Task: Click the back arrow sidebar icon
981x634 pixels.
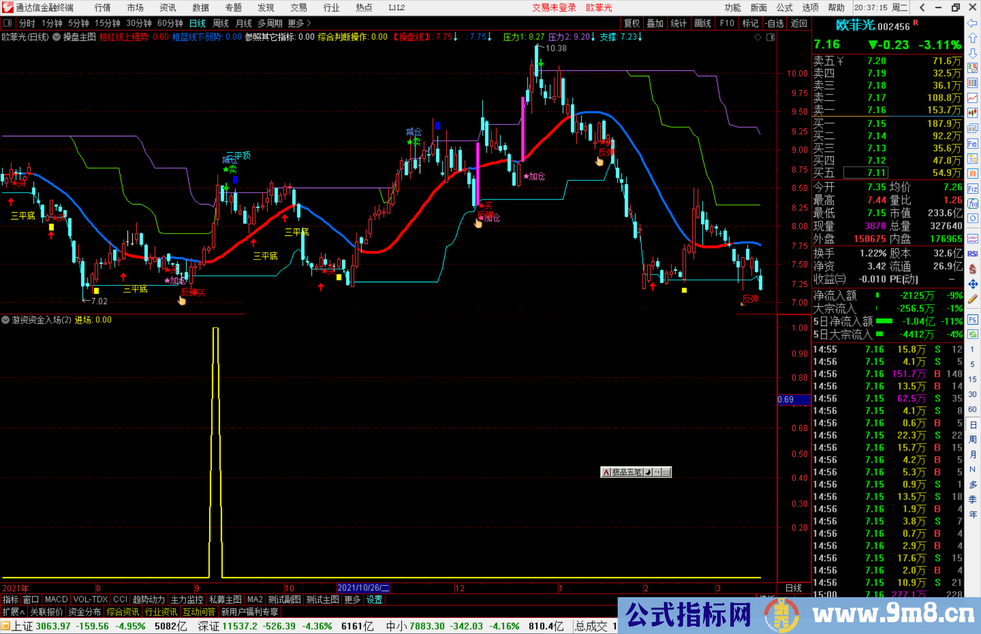Action: (x=972, y=23)
